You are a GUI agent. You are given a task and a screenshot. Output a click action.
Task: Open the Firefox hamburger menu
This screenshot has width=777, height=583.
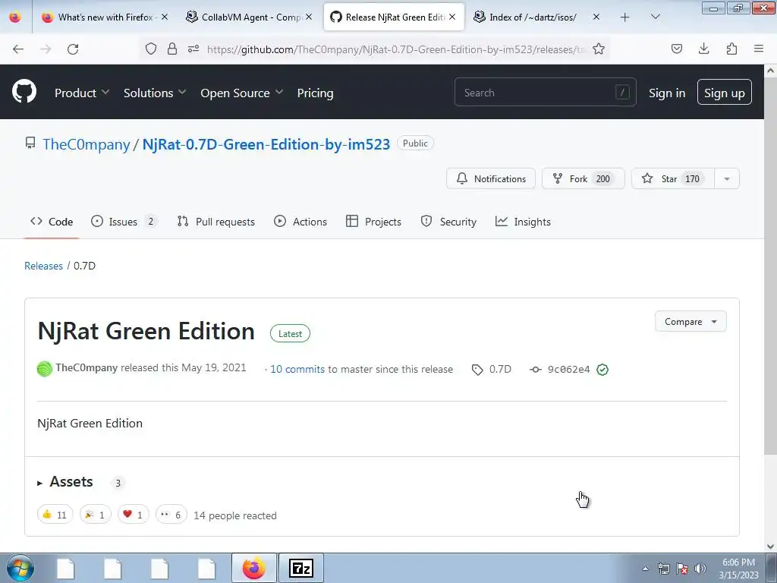[x=759, y=49]
